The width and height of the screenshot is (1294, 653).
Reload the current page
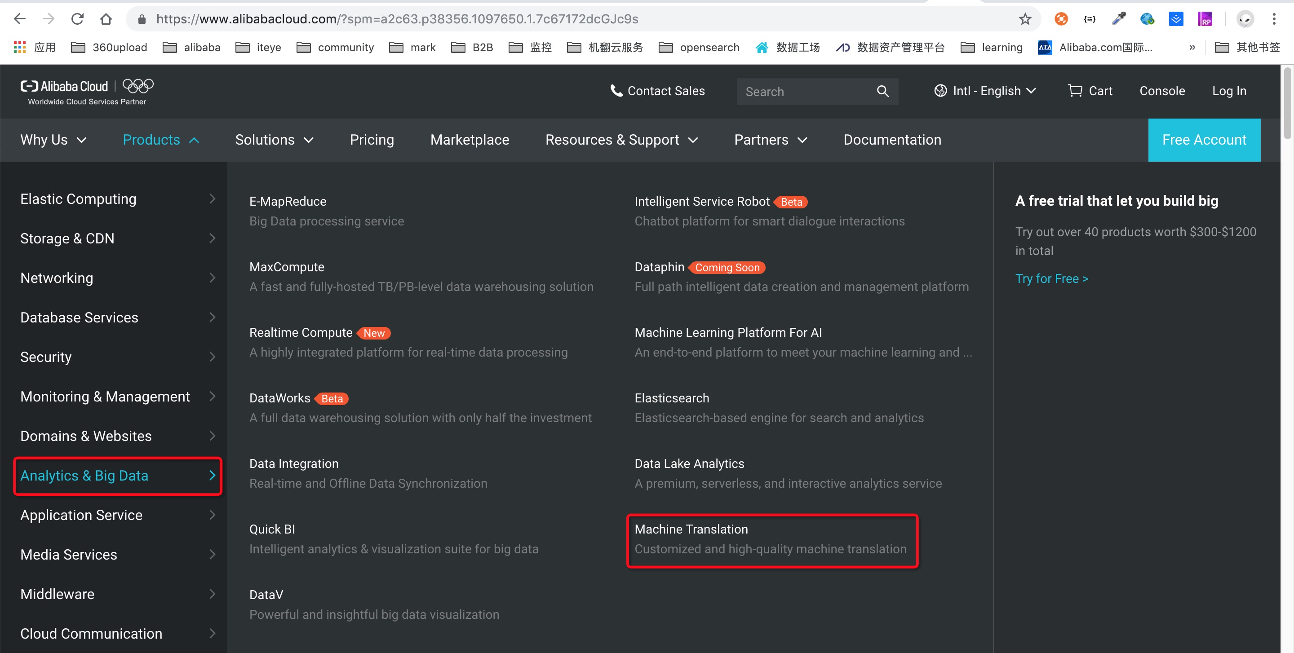(x=77, y=19)
